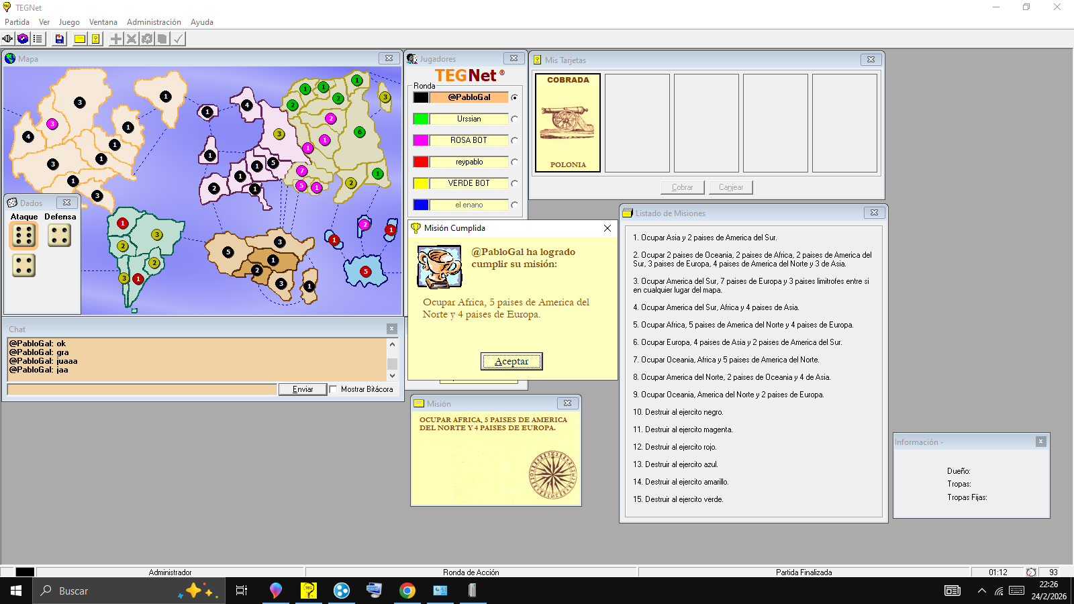Click the chat message input field

[x=142, y=389]
